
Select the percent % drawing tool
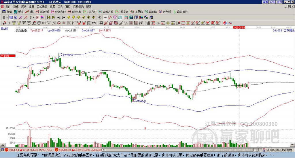coord(158,23)
